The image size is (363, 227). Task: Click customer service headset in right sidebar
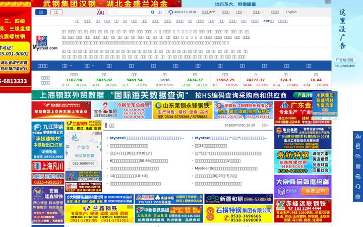point(358,187)
